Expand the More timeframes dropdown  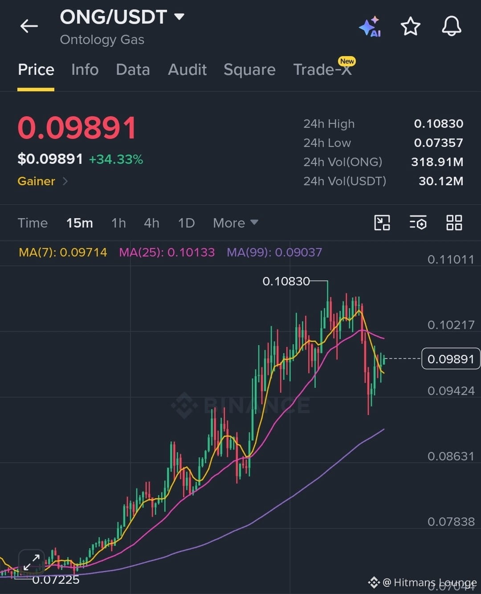click(236, 223)
